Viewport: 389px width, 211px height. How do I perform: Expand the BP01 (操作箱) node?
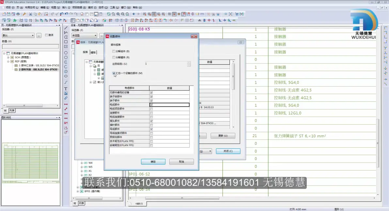78,191
